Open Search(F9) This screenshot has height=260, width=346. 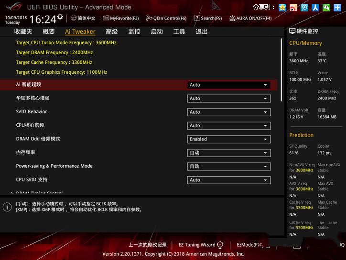pyautogui.click(x=208, y=18)
